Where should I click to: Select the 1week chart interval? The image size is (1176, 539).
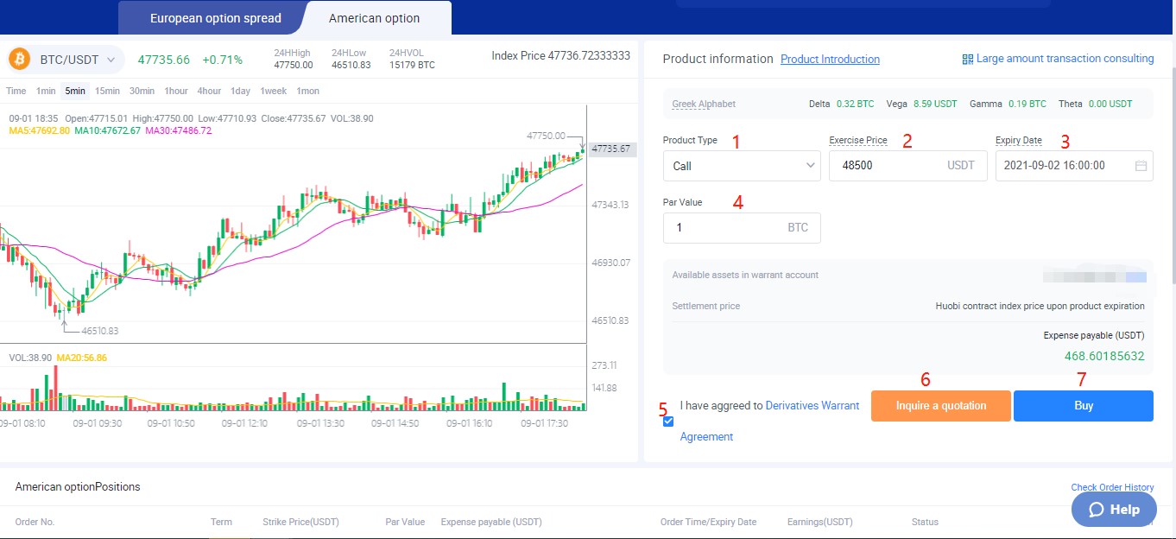274,91
